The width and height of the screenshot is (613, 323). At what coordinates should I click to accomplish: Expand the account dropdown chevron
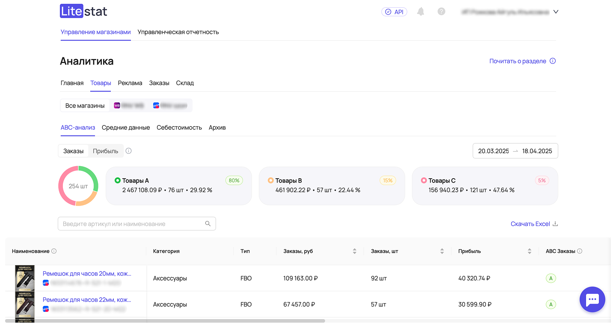[556, 12]
